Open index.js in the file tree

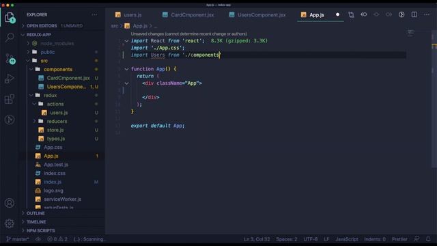(53, 182)
